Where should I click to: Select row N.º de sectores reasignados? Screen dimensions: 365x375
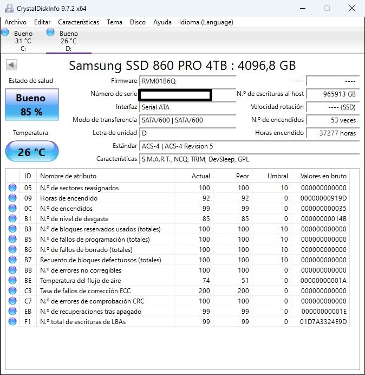point(178,187)
